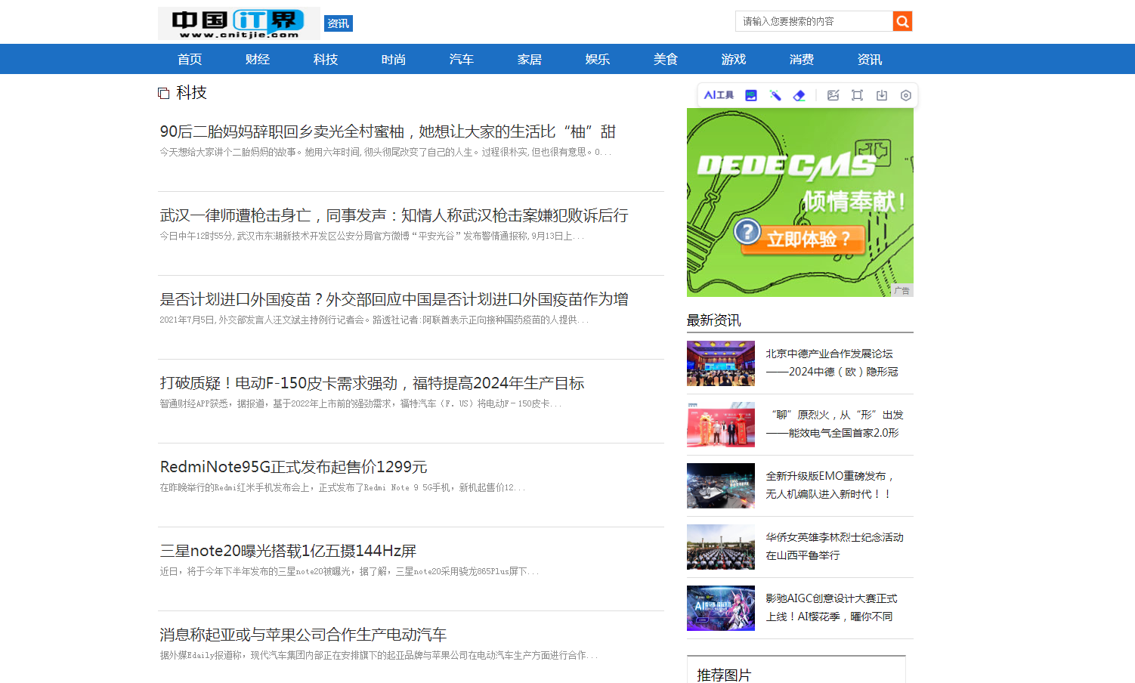Open the 科技 navigation item

326,59
